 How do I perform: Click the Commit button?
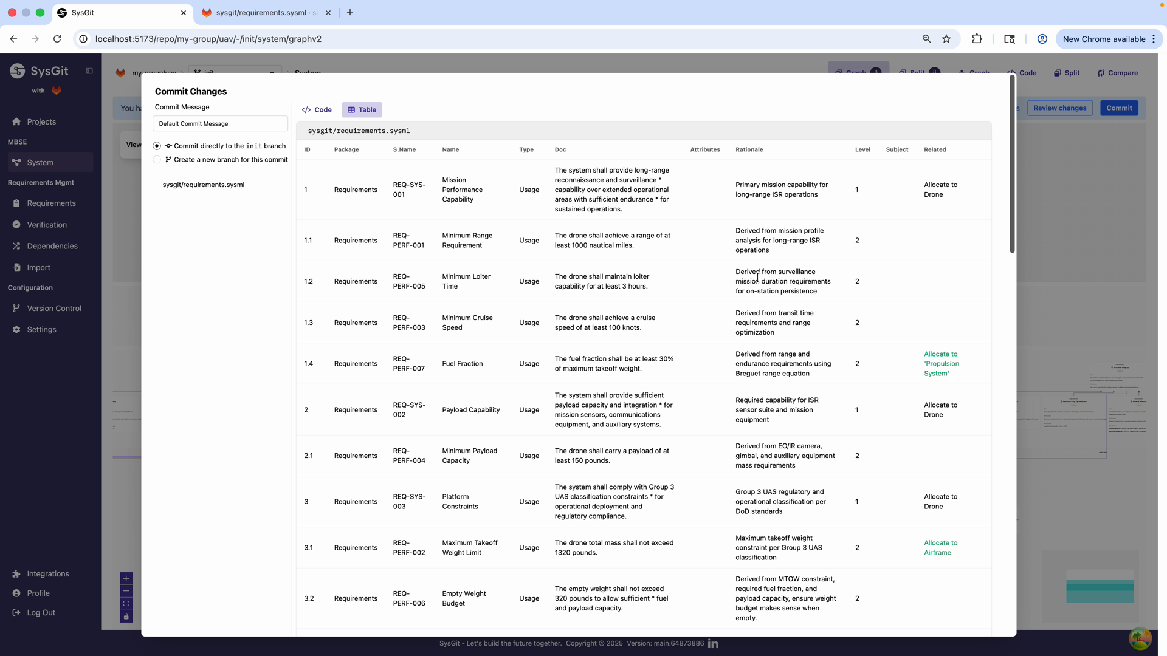tap(1119, 108)
